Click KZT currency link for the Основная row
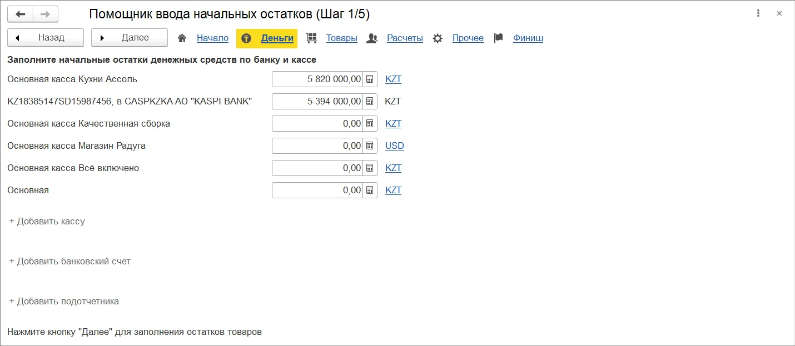The image size is (795, 346). 394,190
